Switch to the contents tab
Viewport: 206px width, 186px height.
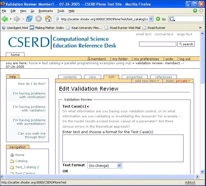click(70, 77)
